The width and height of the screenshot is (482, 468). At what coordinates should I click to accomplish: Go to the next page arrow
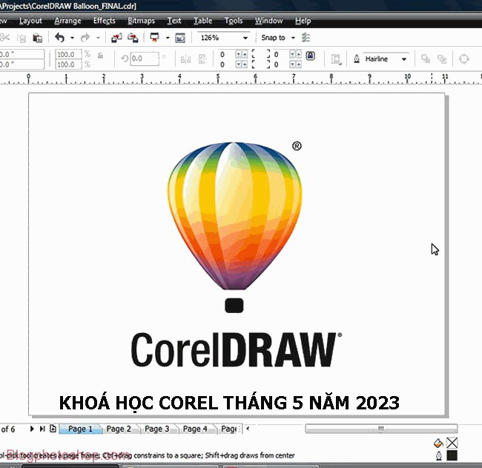(x=32, y=429)
